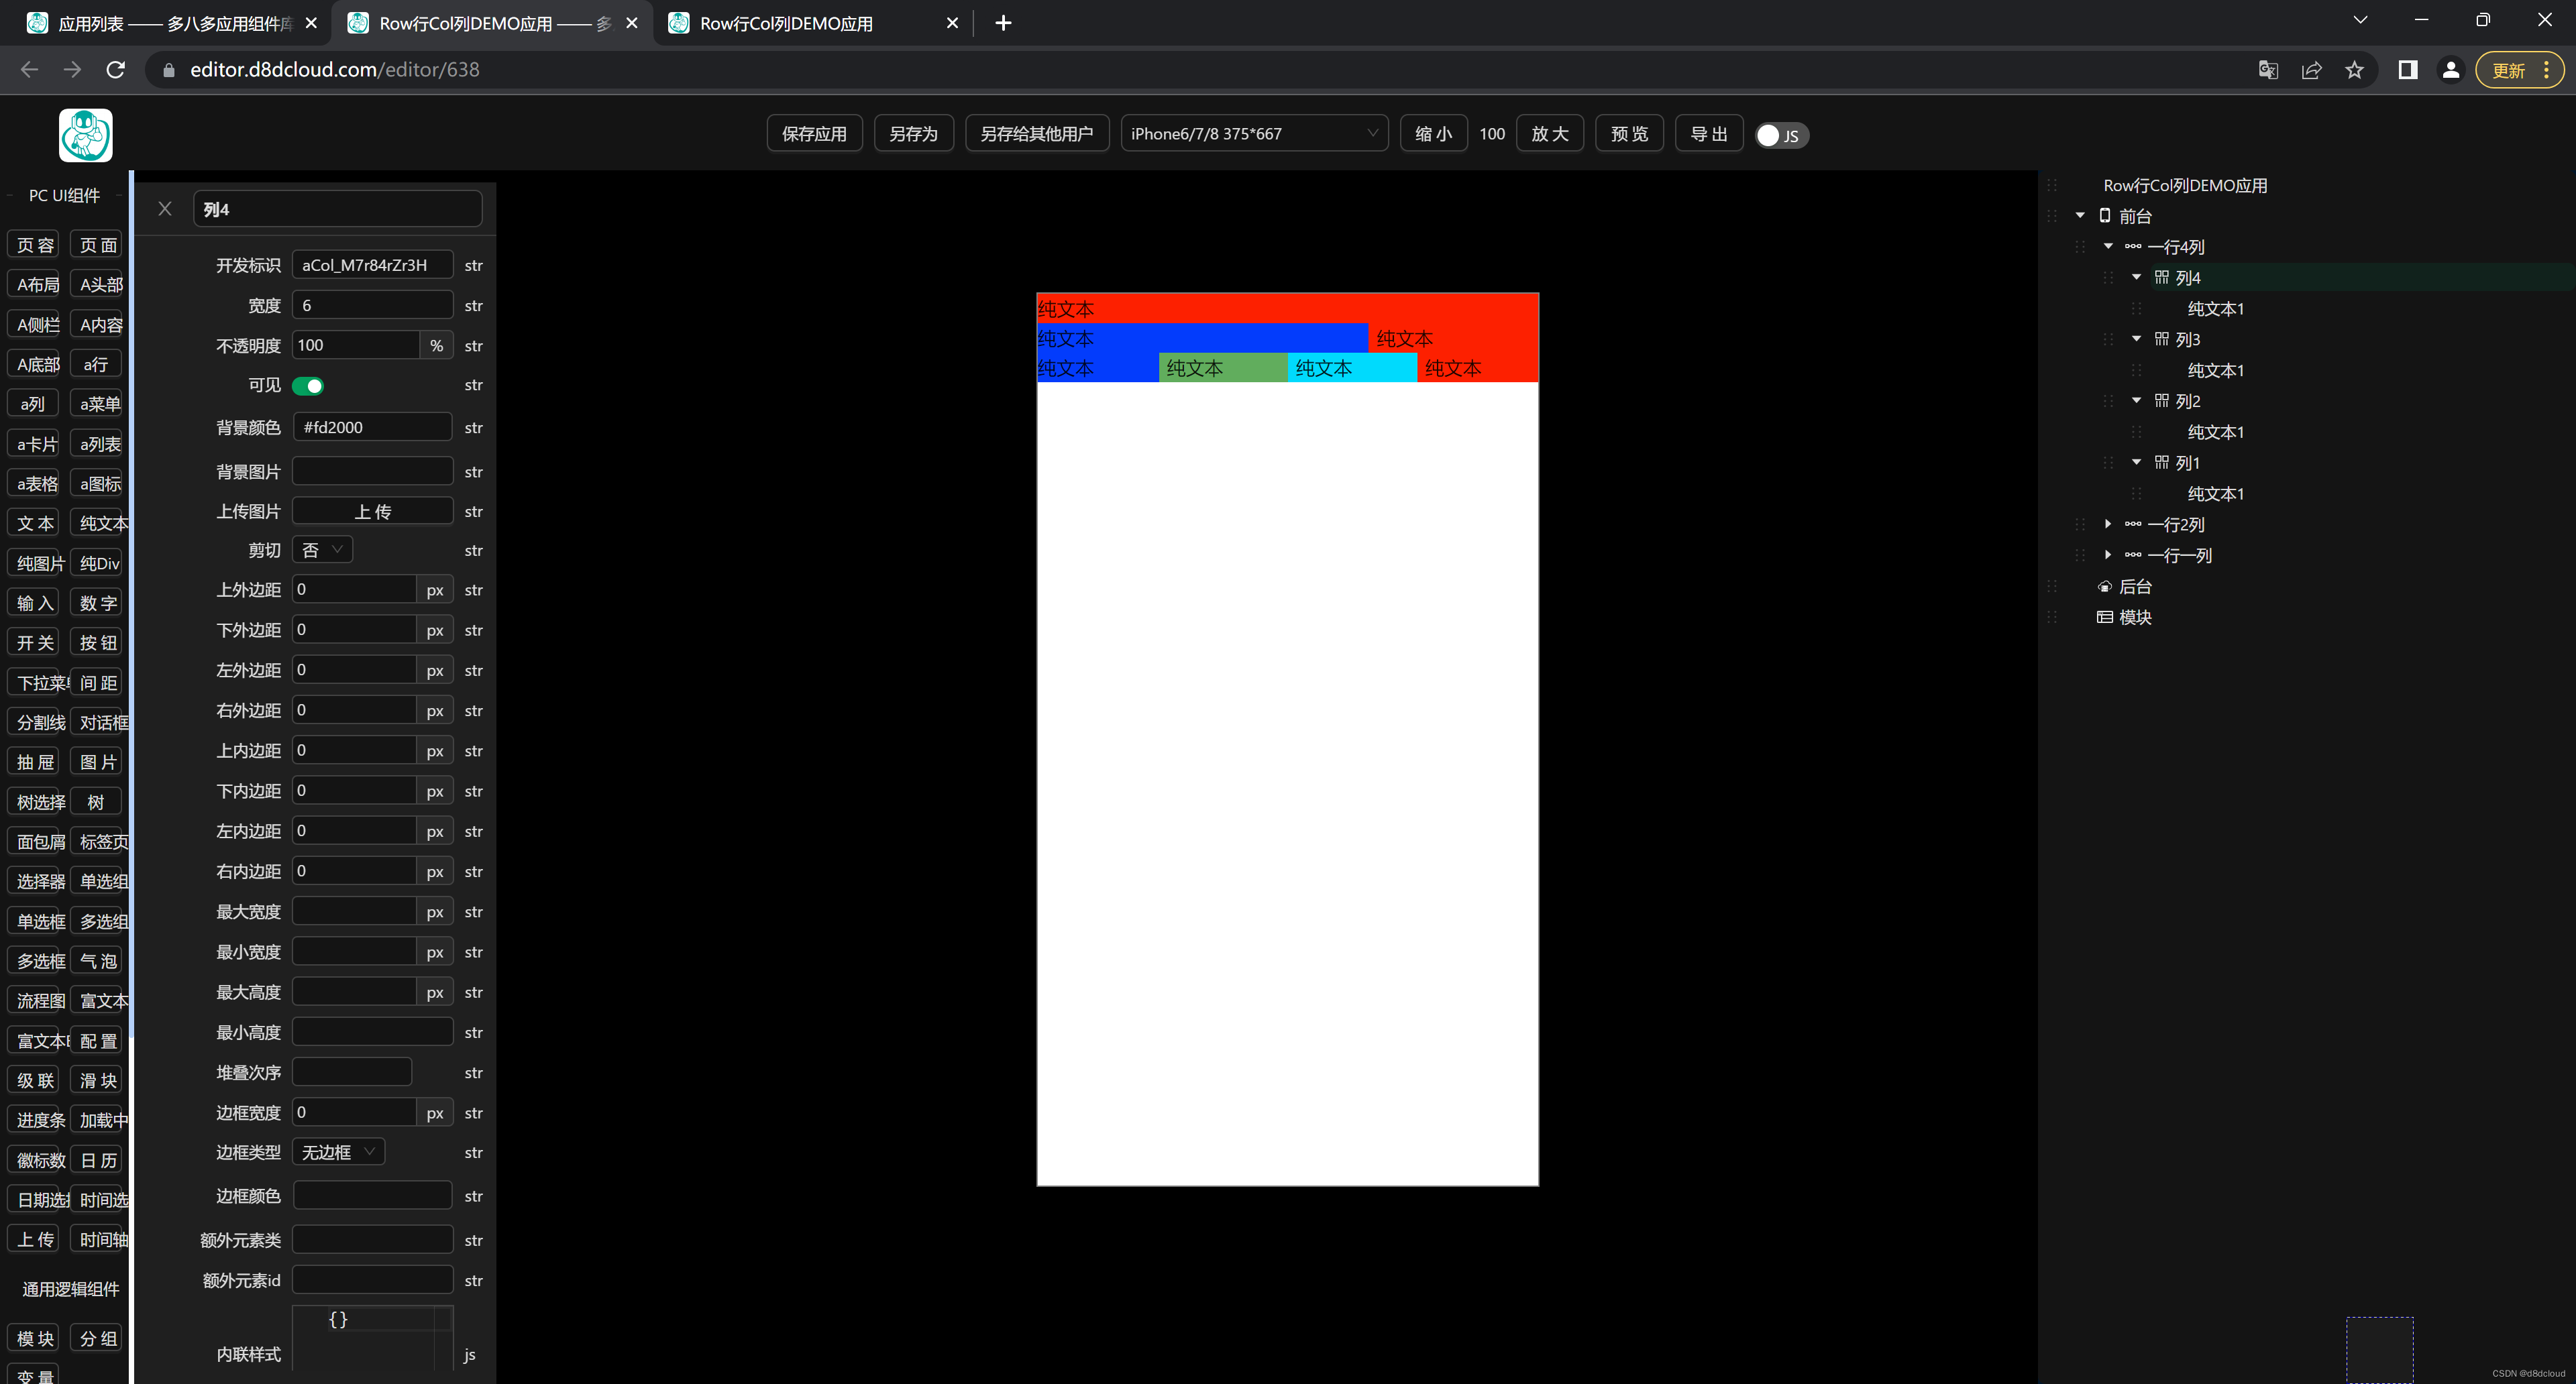
Task: Close the 列4 properties panel
Action: tap(165, 209)
